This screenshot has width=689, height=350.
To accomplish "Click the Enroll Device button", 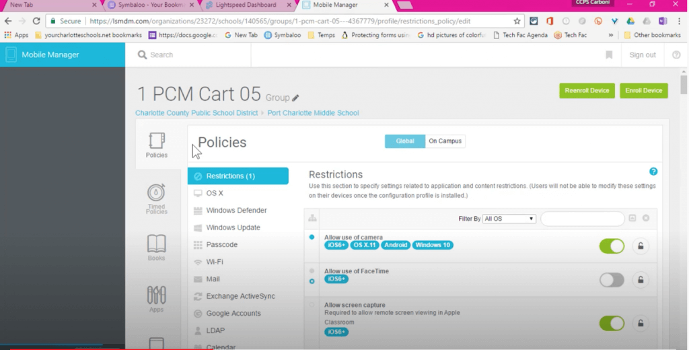I will [644, 91].
